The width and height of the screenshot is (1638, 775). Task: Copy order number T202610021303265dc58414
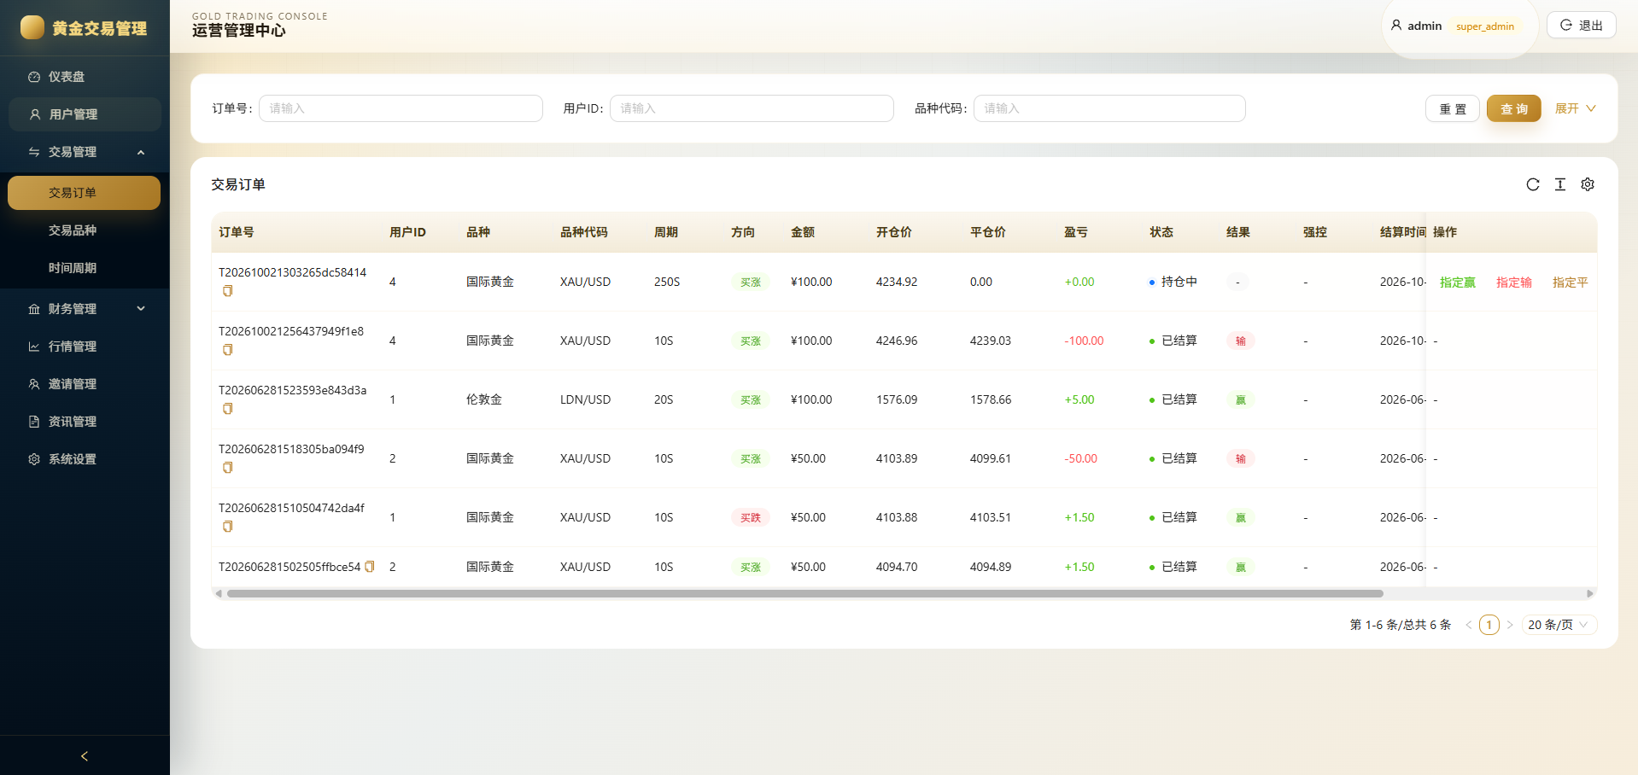227,291
